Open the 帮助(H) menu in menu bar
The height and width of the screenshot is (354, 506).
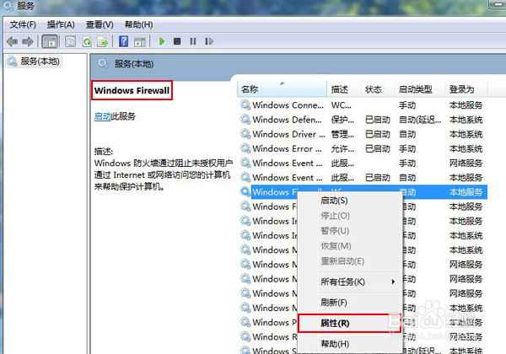(x=138, y=24)
